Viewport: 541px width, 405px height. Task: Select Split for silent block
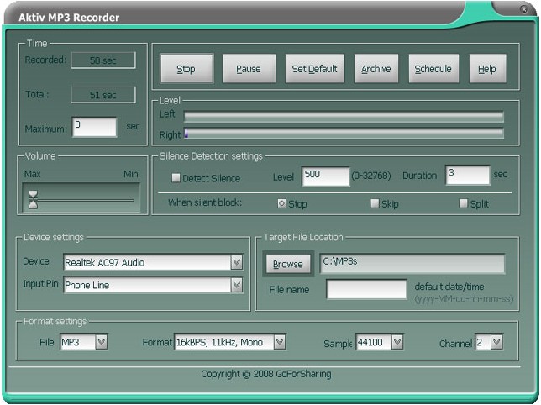click(x=464, y=203)
